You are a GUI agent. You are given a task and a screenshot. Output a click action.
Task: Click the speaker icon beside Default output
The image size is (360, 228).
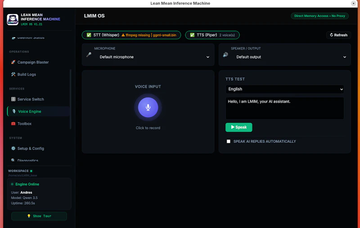pos(225,55)
